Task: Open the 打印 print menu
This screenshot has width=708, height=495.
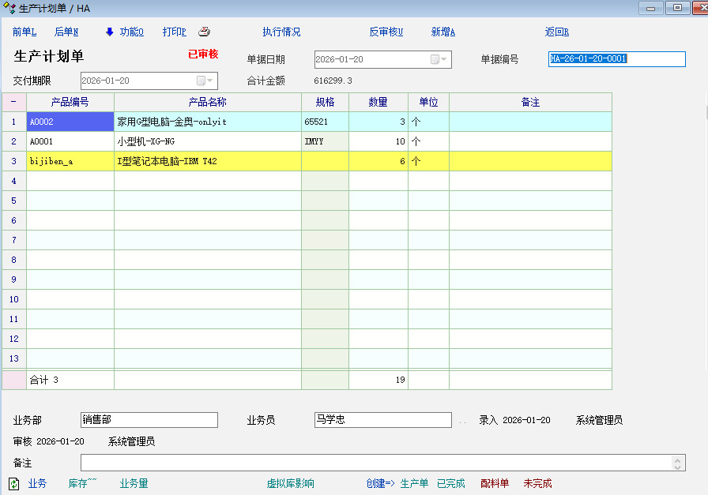Action: [x=174, y=32]
